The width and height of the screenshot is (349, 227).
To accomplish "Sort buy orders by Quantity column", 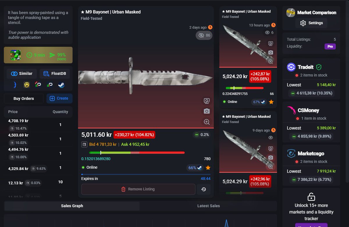I will [x=60, y=112].
